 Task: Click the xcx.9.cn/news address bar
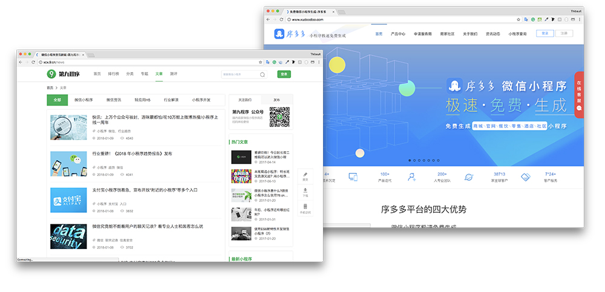151,62
